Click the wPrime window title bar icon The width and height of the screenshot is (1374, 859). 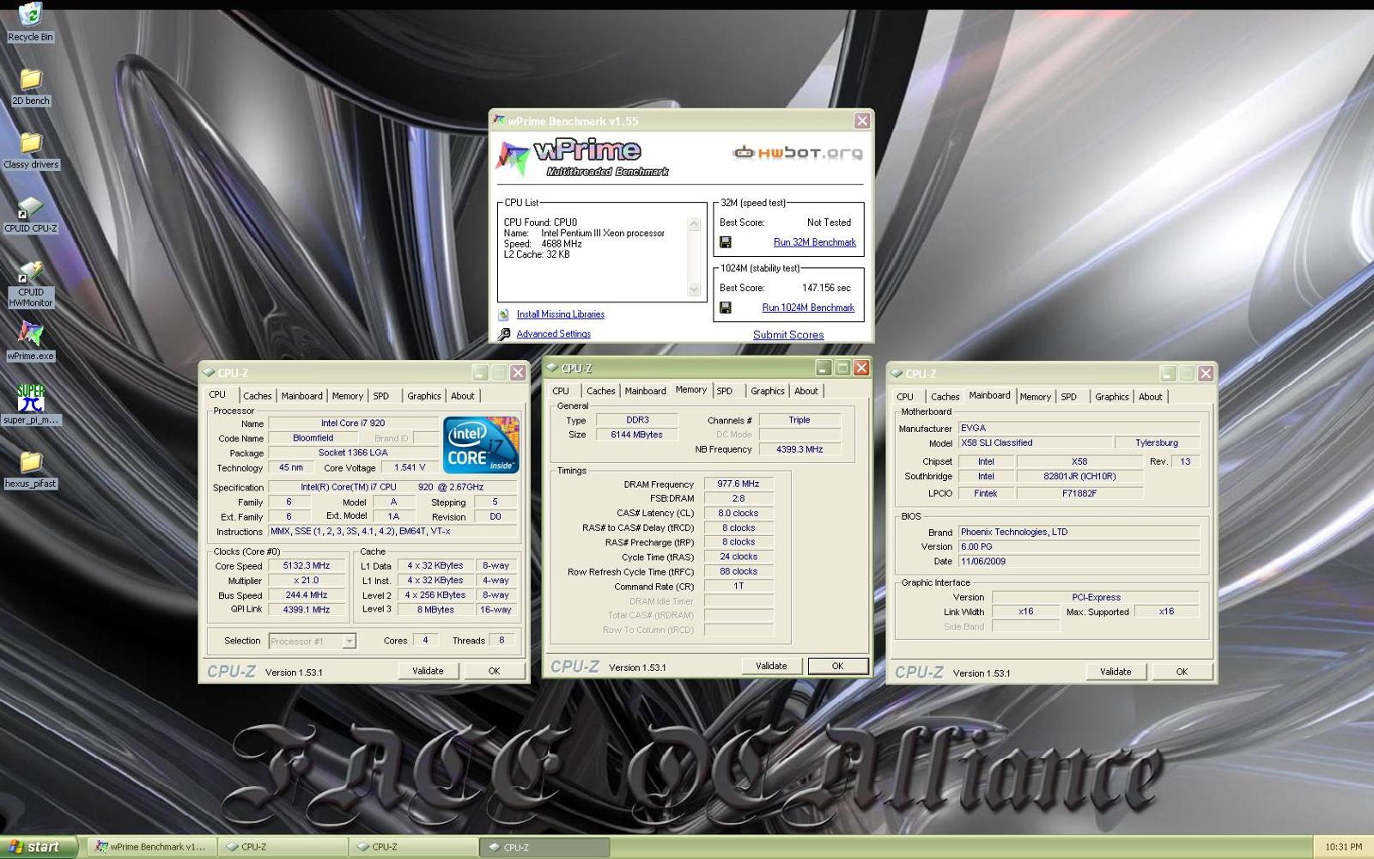(x=499, y=120)
